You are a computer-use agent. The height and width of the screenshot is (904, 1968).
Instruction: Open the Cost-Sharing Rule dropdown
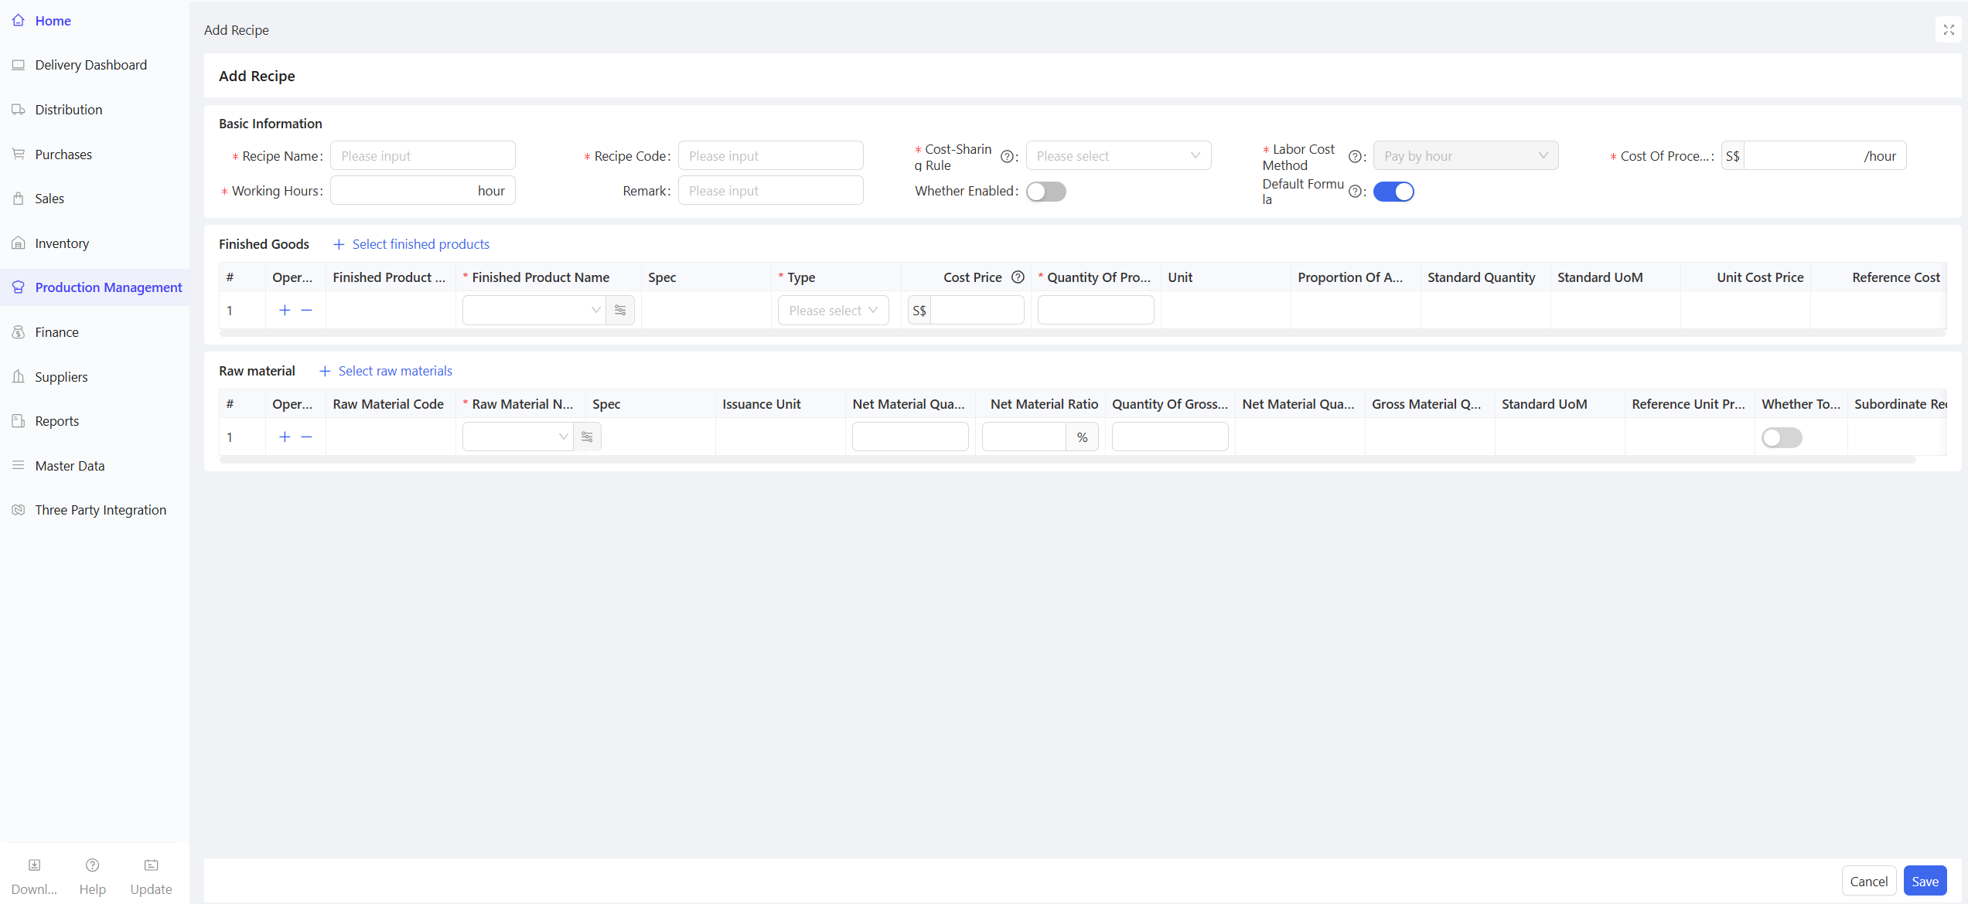coord(1117,156)
